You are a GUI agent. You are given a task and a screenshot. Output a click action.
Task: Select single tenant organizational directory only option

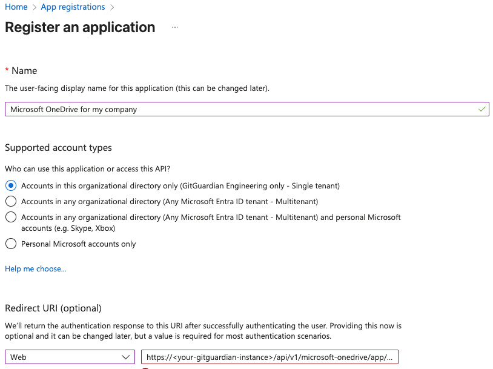(10, 185)
